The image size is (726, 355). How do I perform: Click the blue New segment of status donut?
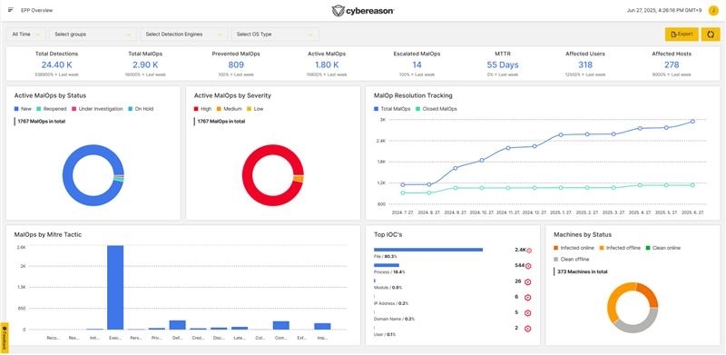click(67, 175)
